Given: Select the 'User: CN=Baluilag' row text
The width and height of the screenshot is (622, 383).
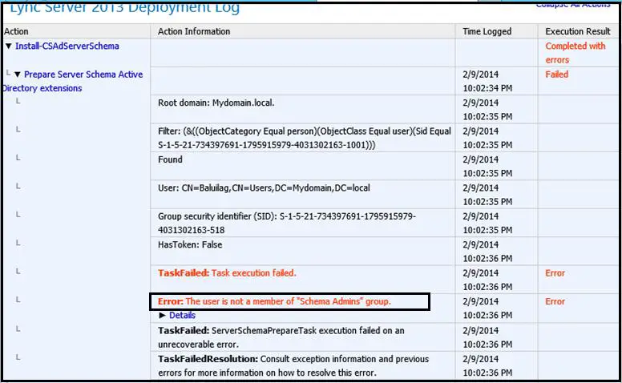Looking at the screenshot, I should click(264, 188).
